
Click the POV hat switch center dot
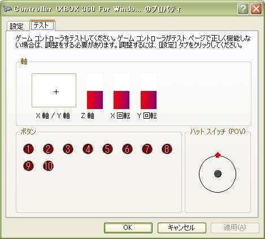(218, 173)
